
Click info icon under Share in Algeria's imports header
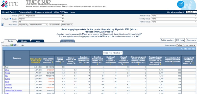(60, 63)
